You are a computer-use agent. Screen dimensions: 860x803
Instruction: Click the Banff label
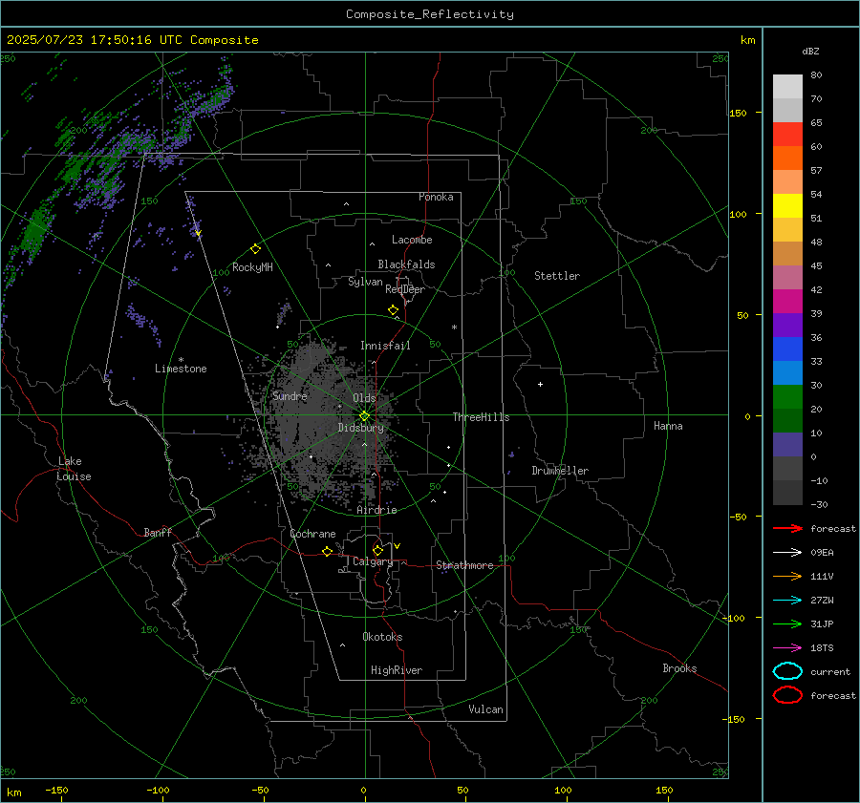(158, 533)
